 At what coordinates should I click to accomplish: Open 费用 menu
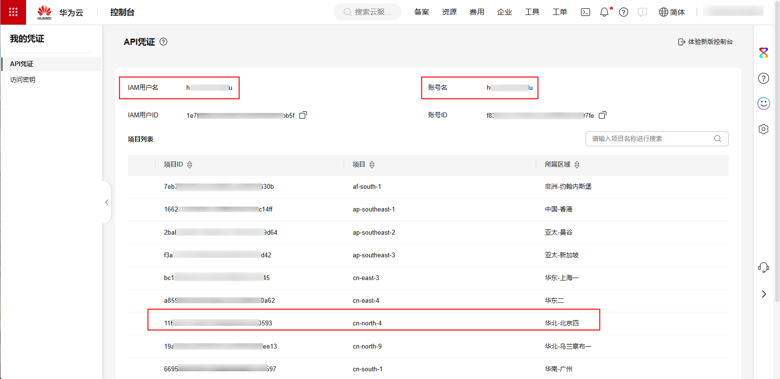[477, 12]
